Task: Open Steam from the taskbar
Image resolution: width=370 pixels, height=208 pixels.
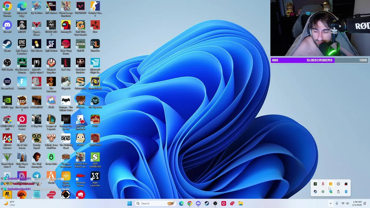Action: (x=207, y=203)
